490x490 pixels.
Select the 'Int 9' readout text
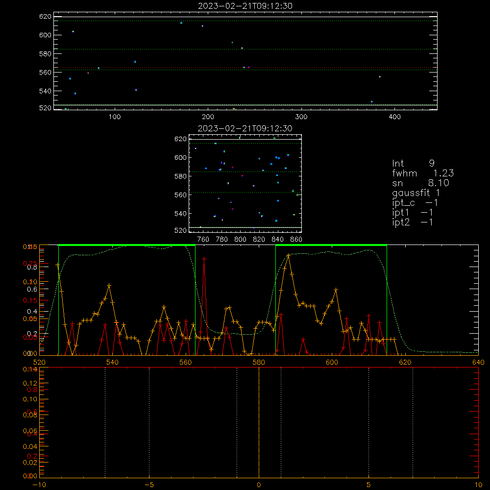pyautogui.click(x=413, y=163)
